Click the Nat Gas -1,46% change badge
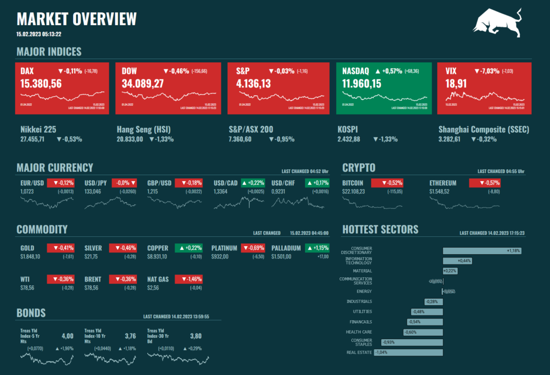This screenshot has height=375, width=550. coord(189,279)
